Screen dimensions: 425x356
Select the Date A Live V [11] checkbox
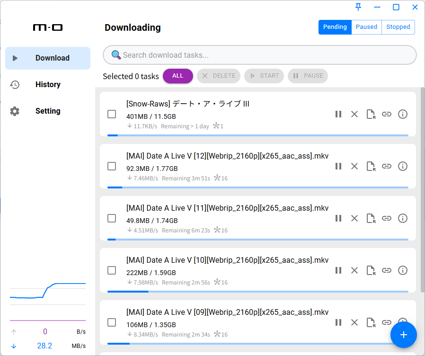pos(112,218)
